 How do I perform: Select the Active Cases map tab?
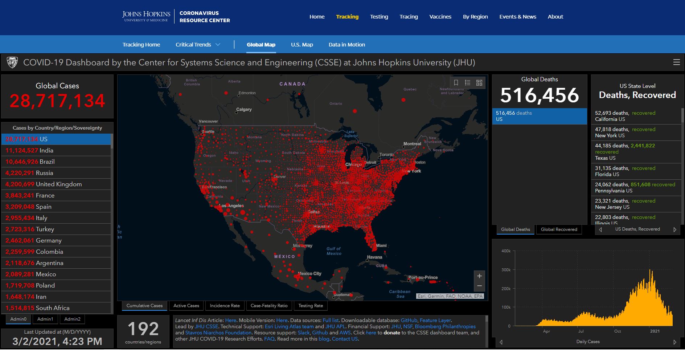[x=186, y=306]
